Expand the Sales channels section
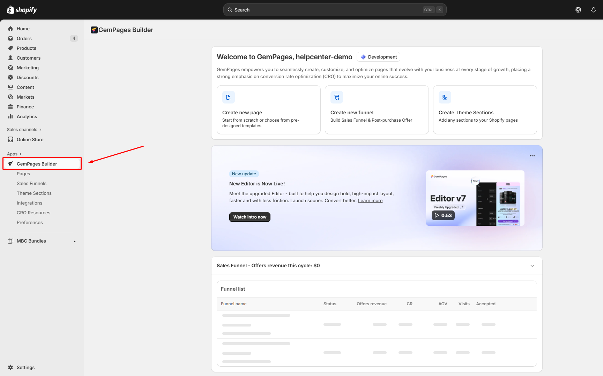This screenshot has height=376, width=603. pos(40,130)
